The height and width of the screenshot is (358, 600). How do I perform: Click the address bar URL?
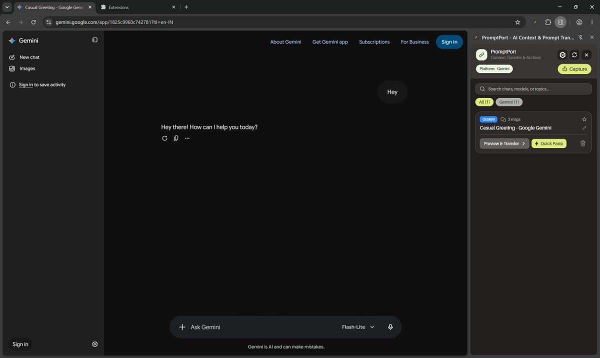point(114,22)
